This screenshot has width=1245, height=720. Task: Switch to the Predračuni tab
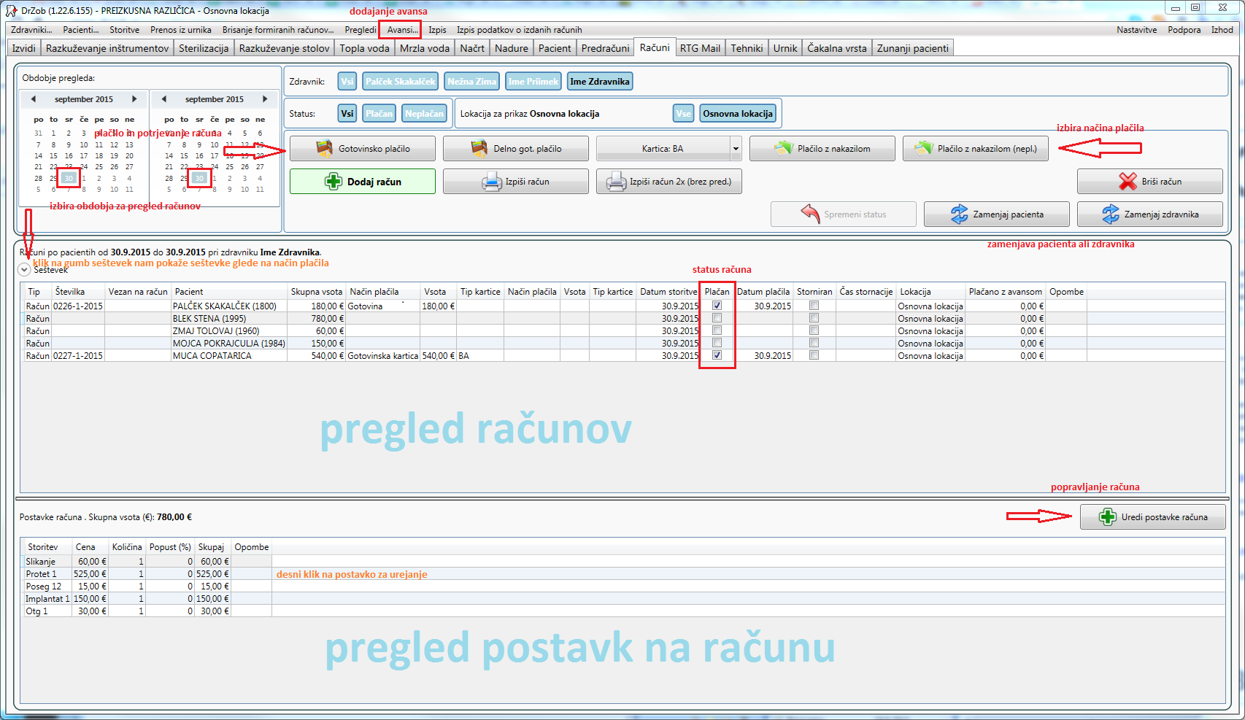point(606,47)
